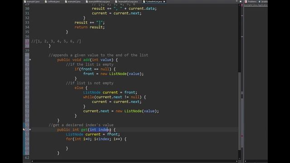This screenshot has height=163, width=290.
Task: Click 'public void add(int value)' declaration
Action: [x=87, y=60]
